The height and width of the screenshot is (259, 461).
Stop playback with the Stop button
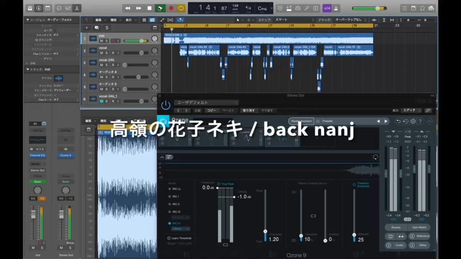pos(149,8)
